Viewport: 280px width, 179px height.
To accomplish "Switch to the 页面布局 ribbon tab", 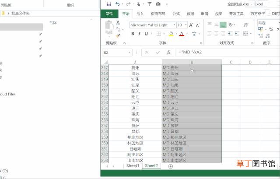I will (x=158, y=14).
